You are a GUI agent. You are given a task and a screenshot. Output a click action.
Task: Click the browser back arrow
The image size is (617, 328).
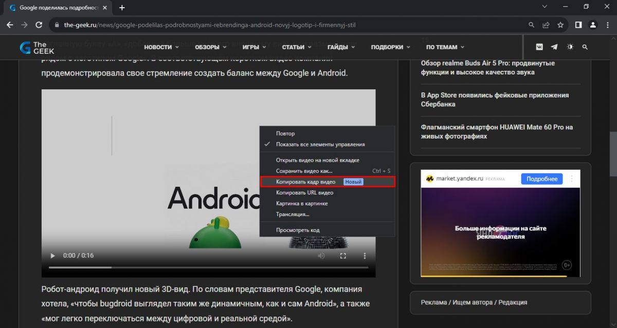[10, 25]
